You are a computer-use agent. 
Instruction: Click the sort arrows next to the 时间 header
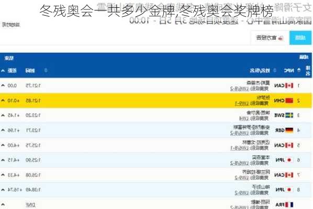coord(46,70)
